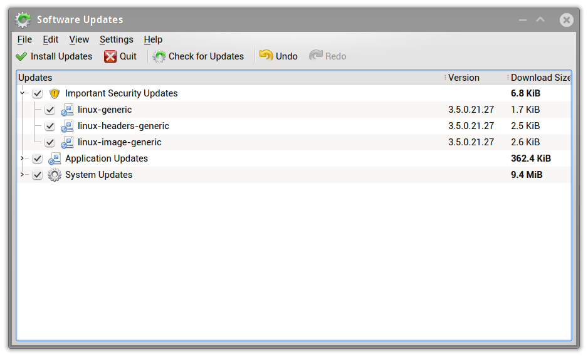The image size is (588, 357).
Task: Toggle the linux-image-generic checkbox
Action: [x=50, y=142]
